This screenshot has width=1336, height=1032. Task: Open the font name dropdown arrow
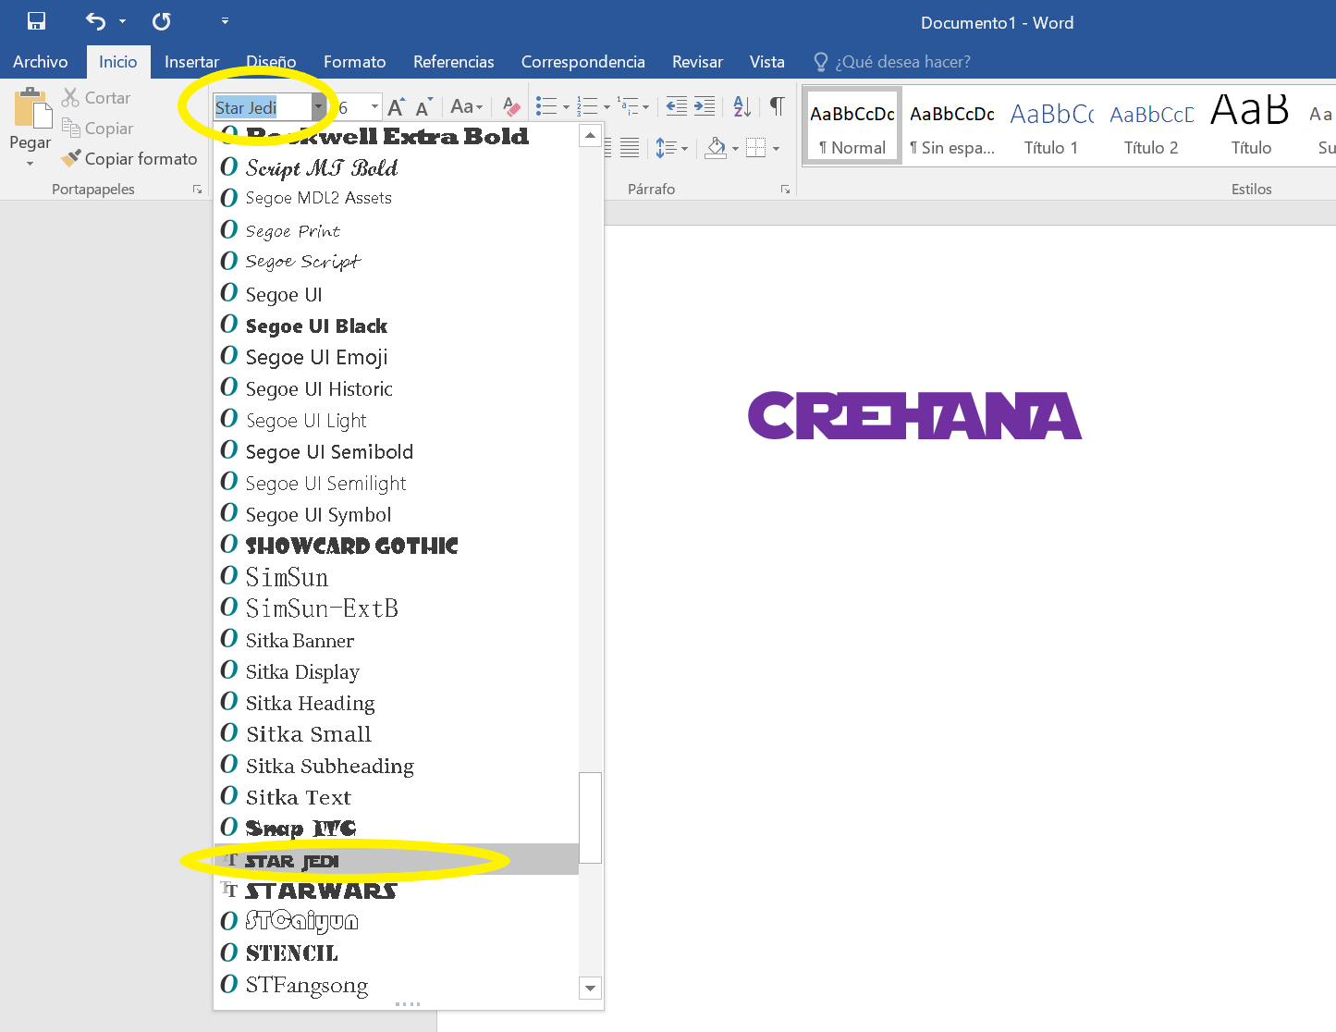(318, 107)
